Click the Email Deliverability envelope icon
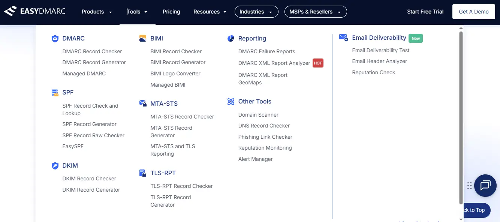This screenshot has width=500, height=222. pyautogui.click(x=343, y=37)
